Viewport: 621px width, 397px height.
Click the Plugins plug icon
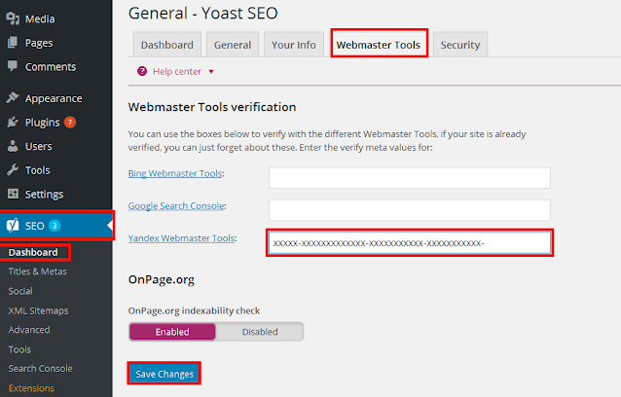tap(13, 122)
